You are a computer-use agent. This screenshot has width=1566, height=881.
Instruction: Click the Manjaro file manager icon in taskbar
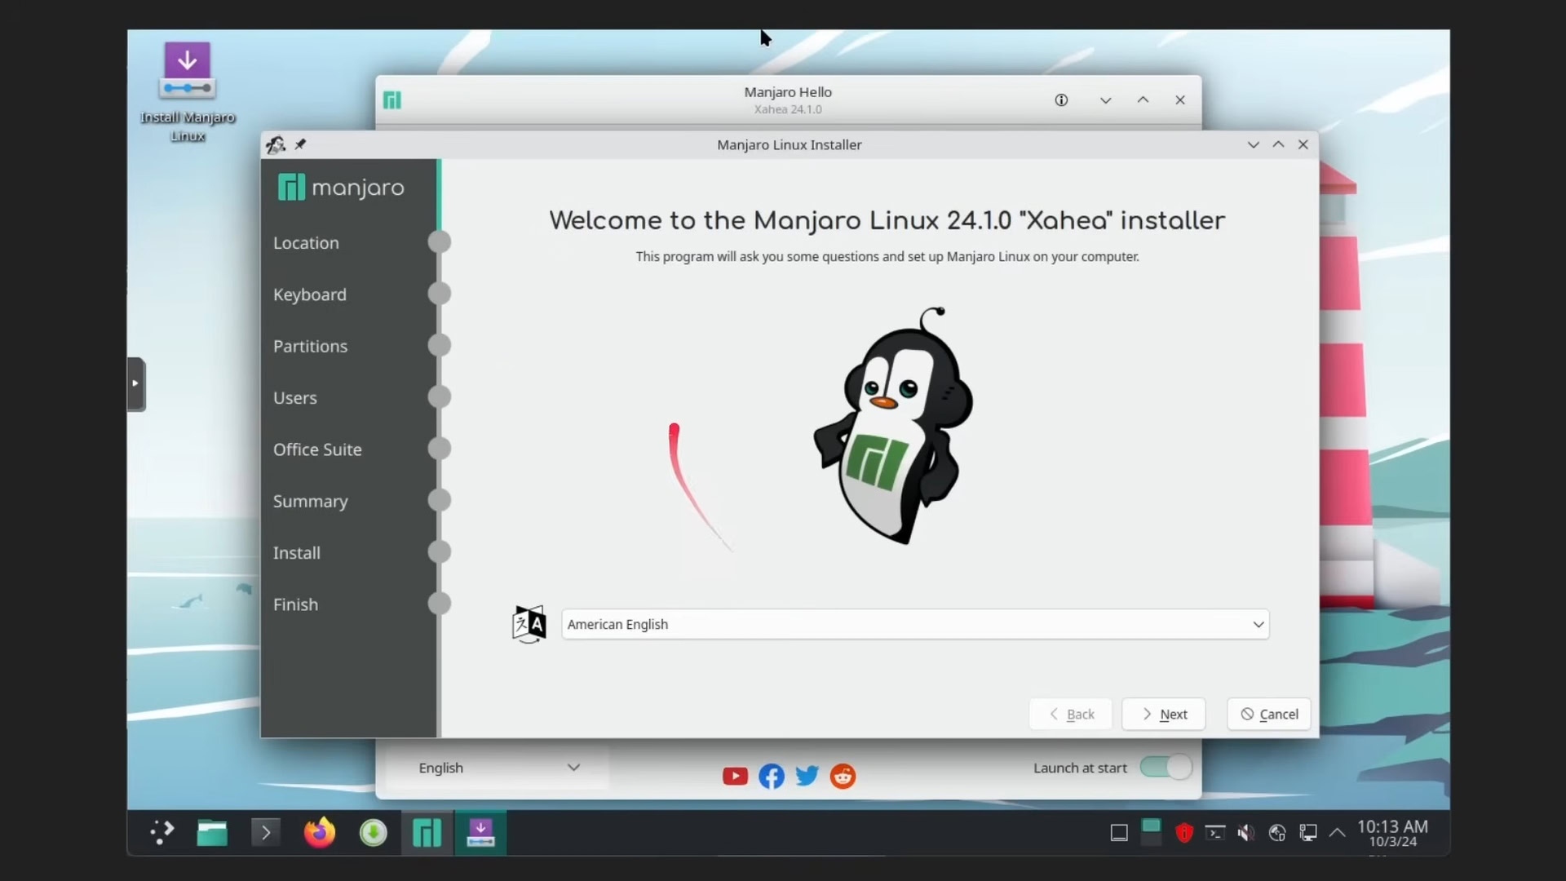pyautogui.click(x=212, y=831)
